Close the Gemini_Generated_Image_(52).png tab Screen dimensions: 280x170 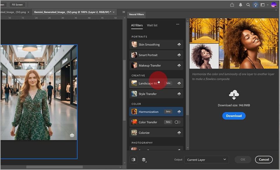(x=113, y=12)
